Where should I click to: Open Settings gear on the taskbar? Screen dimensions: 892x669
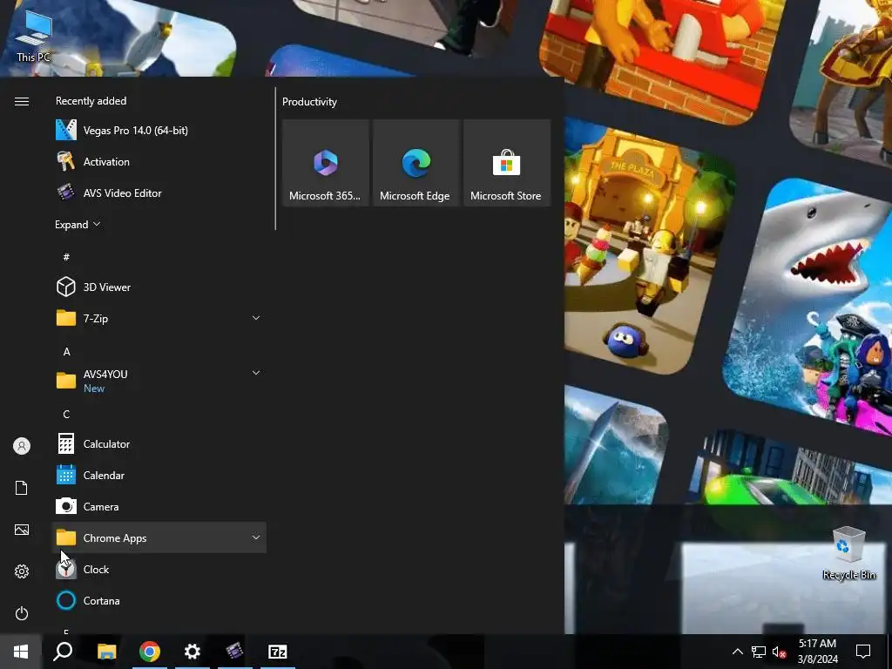[193, 652]
